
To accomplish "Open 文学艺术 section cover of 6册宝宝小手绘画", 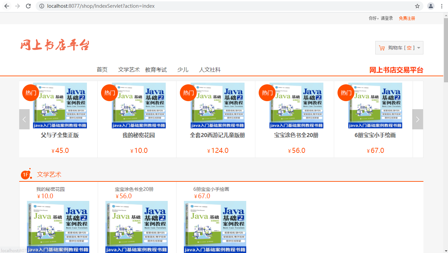I will click(215, 227).
